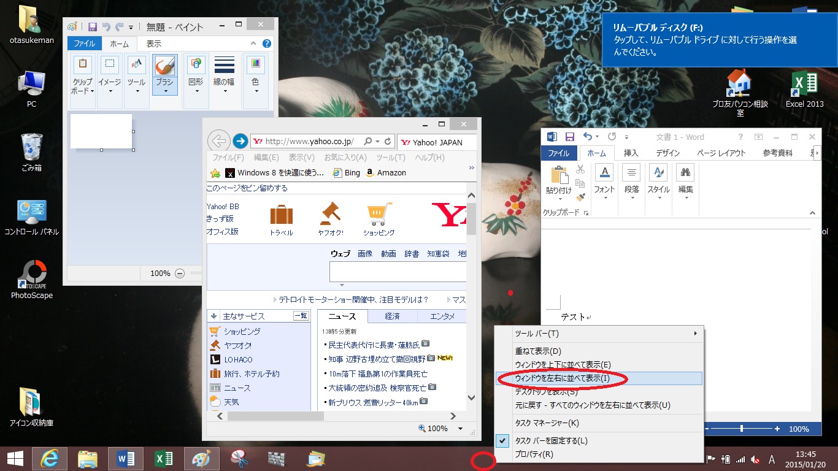Image resolution: width=838 pixels, height=471 pixels.
Task: Click the Yahoo search input field
Action: 398,272
